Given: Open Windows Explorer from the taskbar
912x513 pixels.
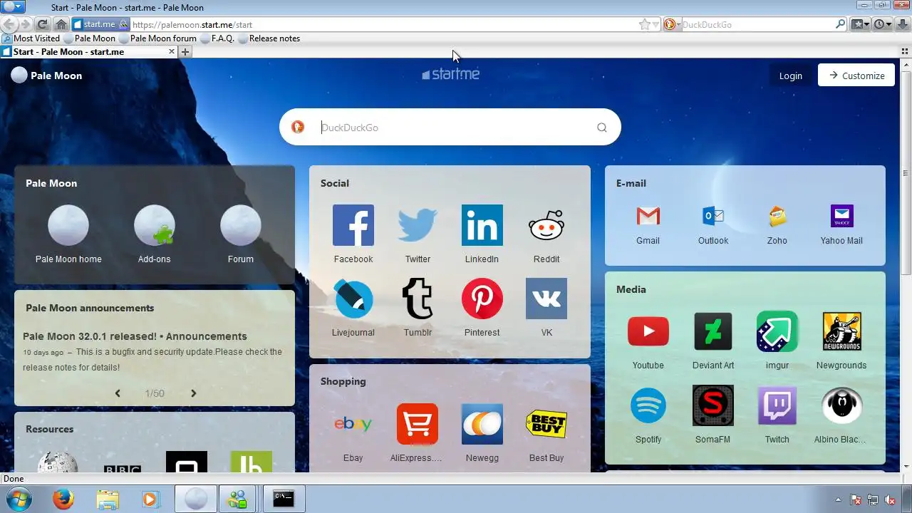Looking at the screenshot, I should tap(108, 499).
